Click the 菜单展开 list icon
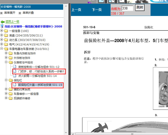 (1, 13)
